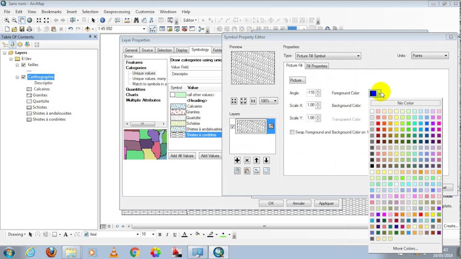The height and width of the screenshot is (259, 461).
Task: Click the Foreground Color blue swatch
Action: (373, 94)
